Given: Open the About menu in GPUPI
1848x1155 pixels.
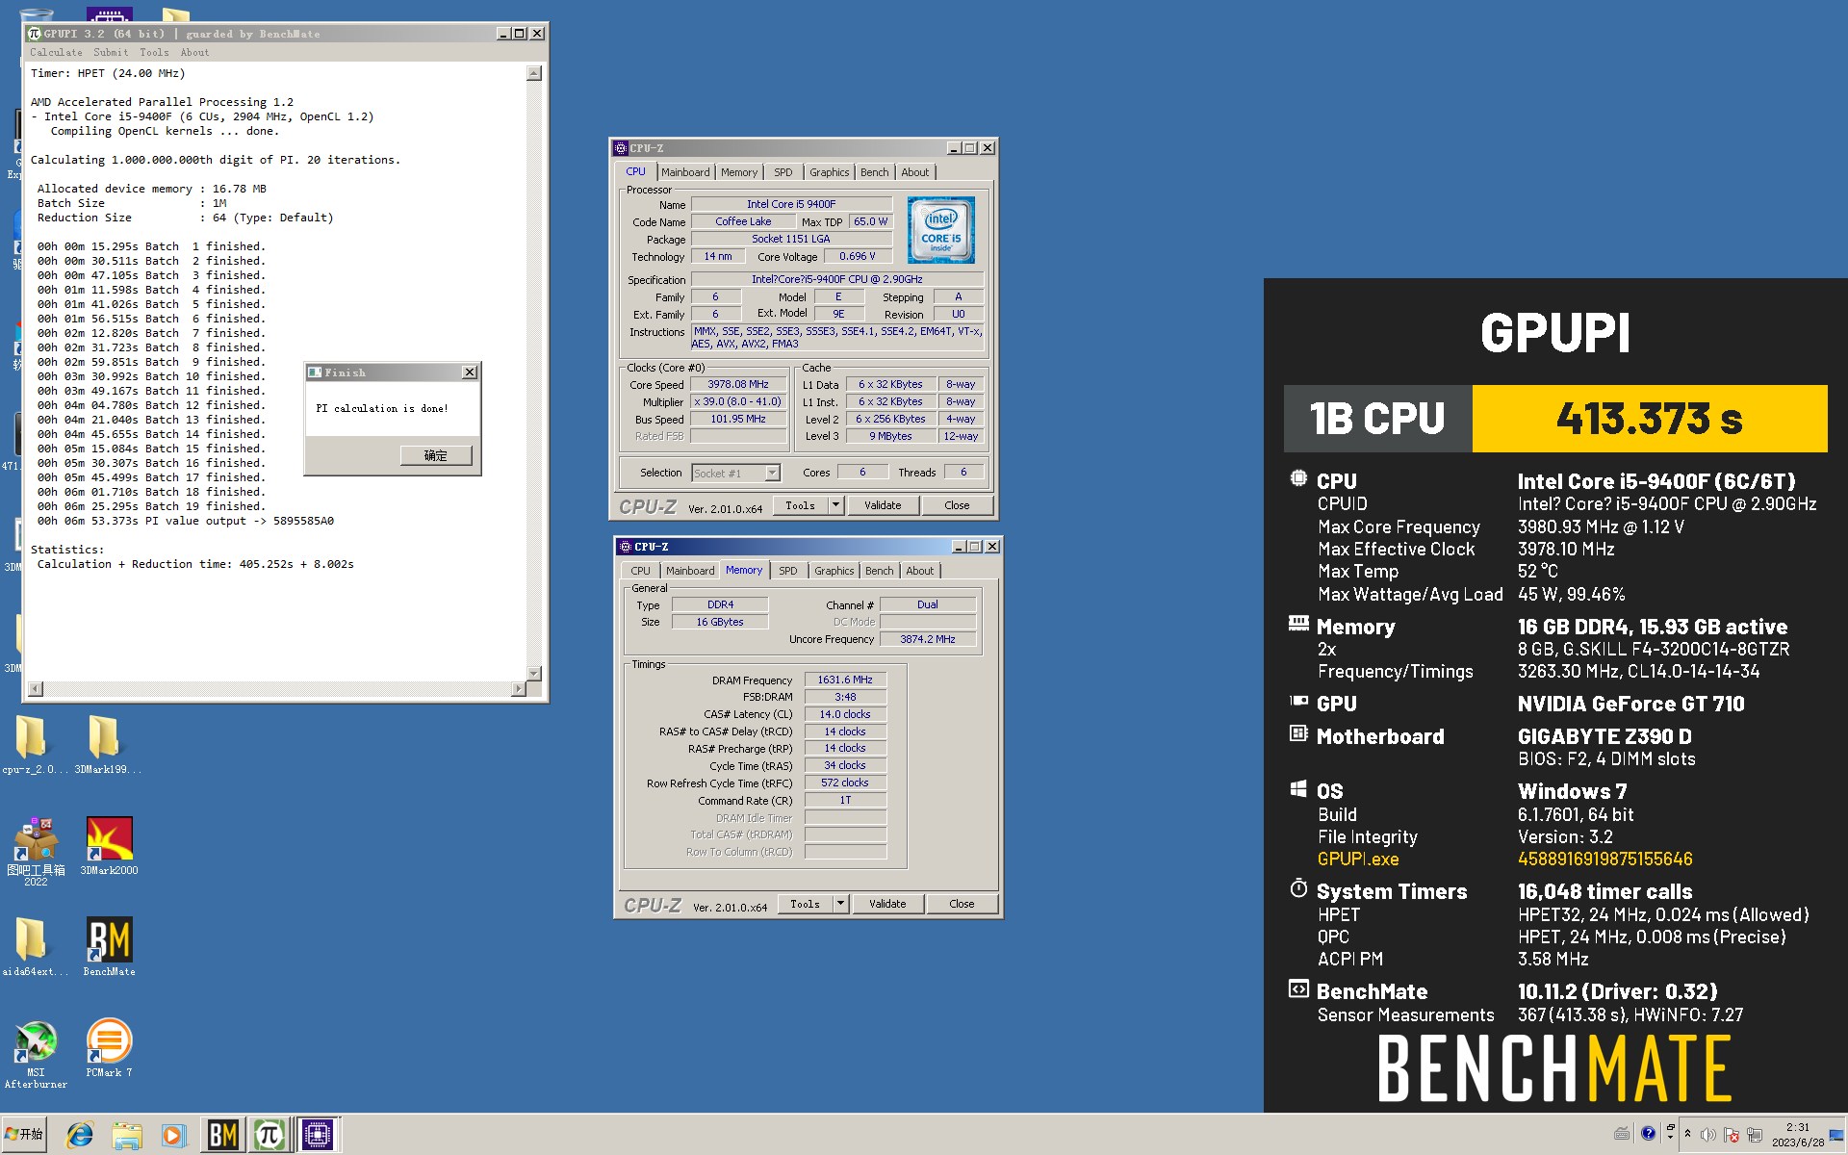Looking at the screenshot, I should tap(194, 53).
